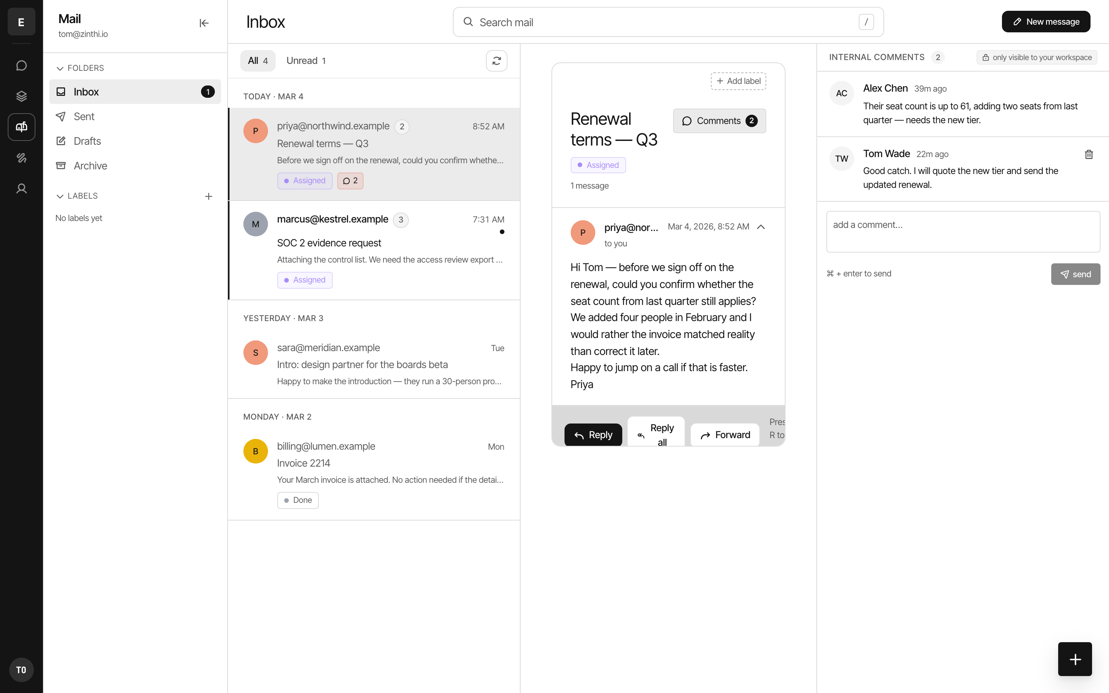Open the chat bubble icon in sidebar
Screen dimensions: 1109x693
[21, 65]
